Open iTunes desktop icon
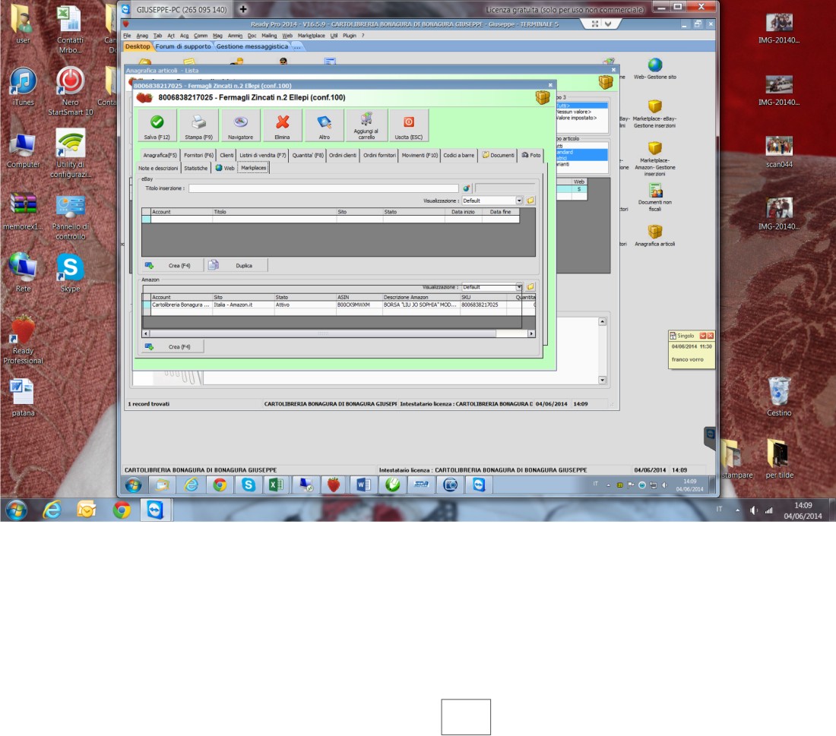 [x=23, y=87]
